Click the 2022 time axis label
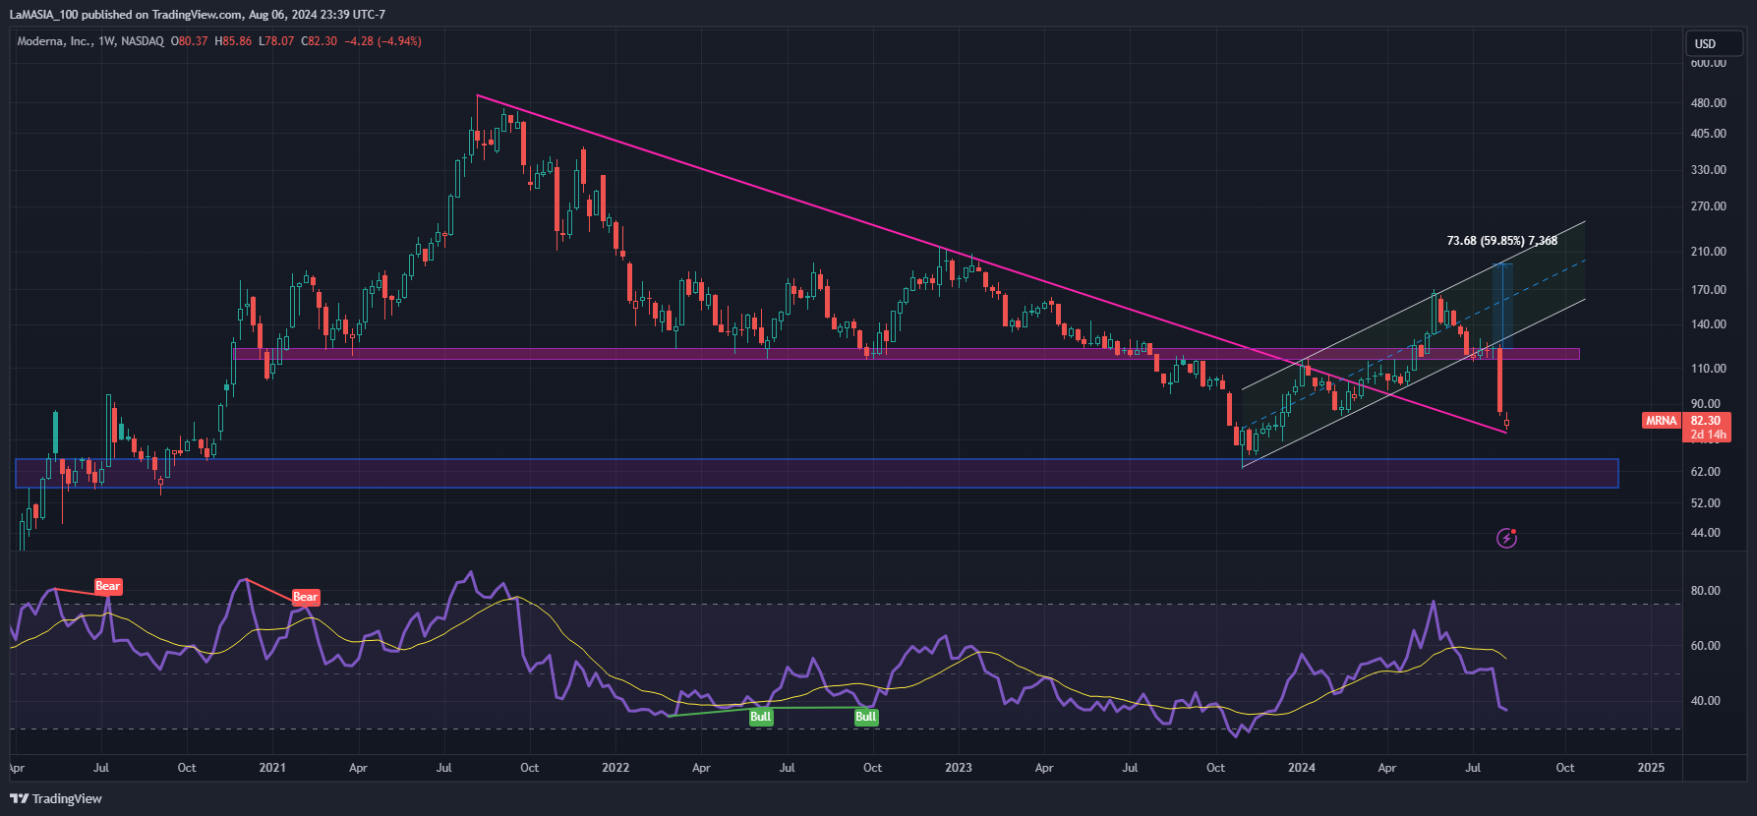The width and height of the screenshot is (1757, 816). pyautogui.click(x=615, y=768)
